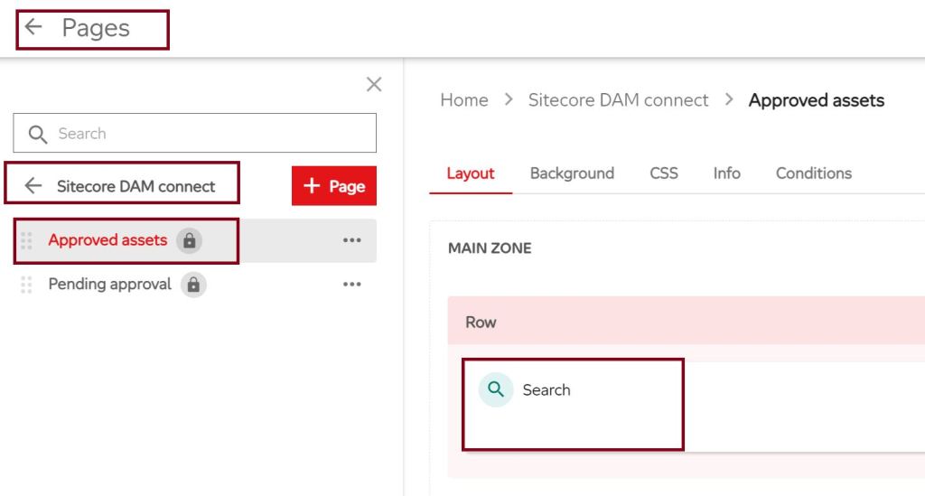Switch to the Background tab

click(572, 173)
